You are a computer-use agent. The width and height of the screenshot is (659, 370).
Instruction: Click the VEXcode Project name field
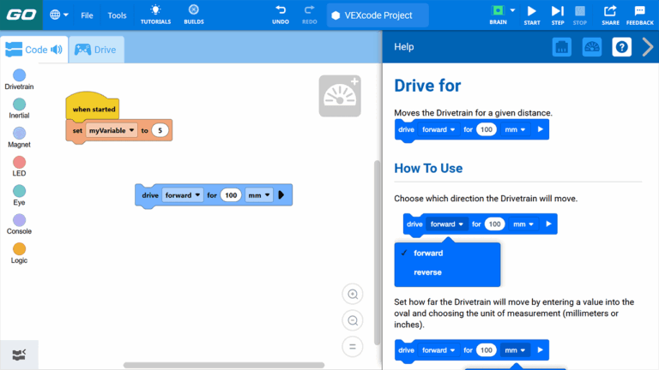(x=378, y=15)
